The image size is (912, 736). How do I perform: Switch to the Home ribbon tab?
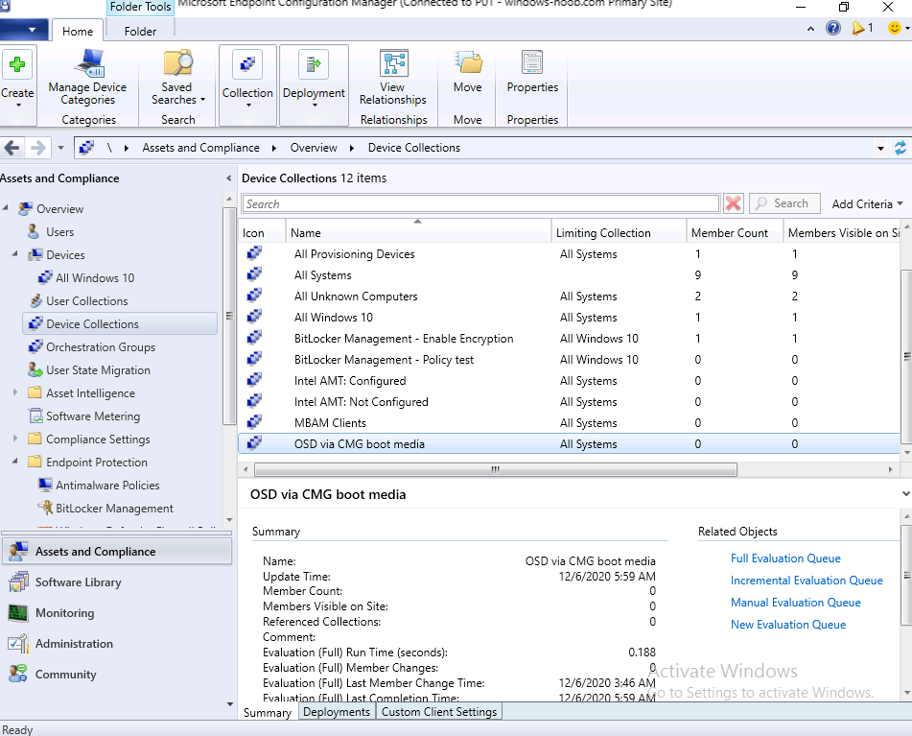point(78,31)
